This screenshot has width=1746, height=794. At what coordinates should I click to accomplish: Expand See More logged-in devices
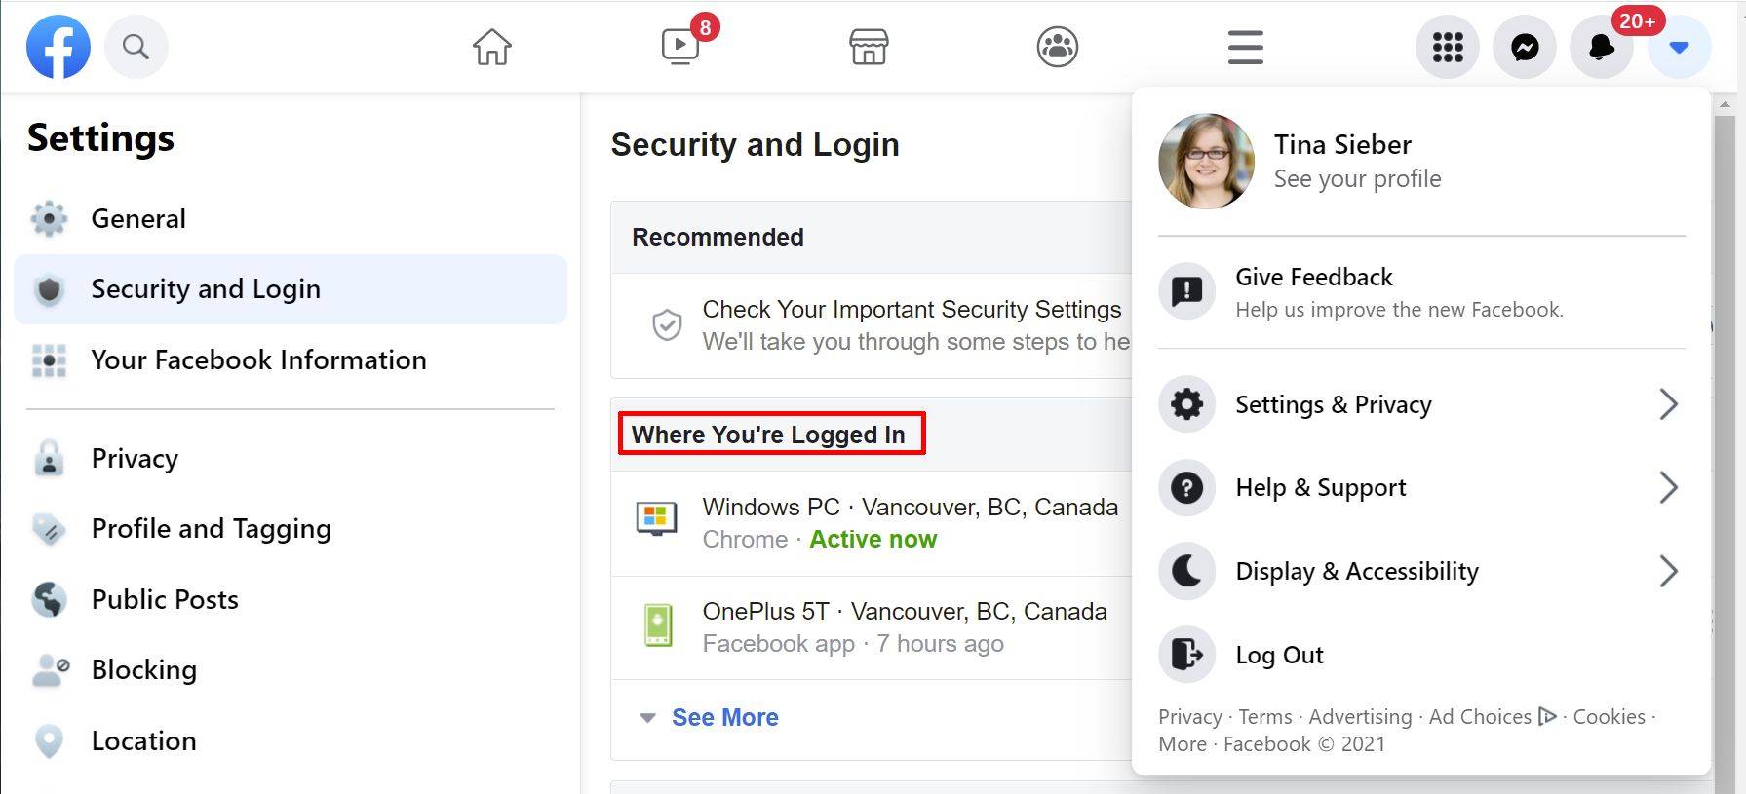click(x=724, y=718)
